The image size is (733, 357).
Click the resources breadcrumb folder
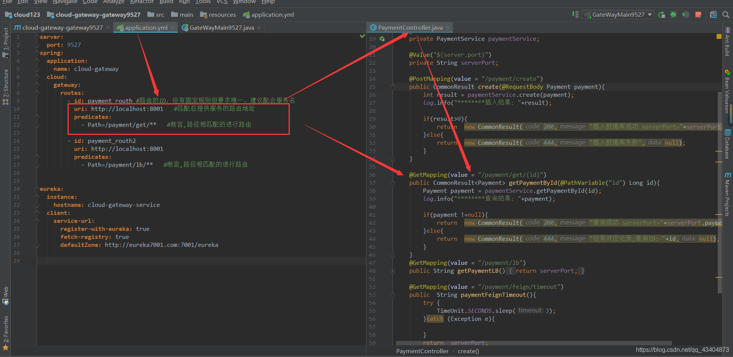coord(218,14)
